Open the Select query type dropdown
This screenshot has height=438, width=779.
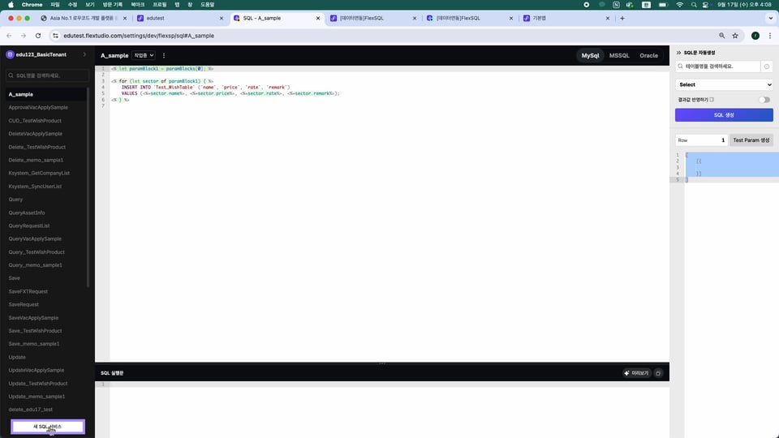(724, 85)
